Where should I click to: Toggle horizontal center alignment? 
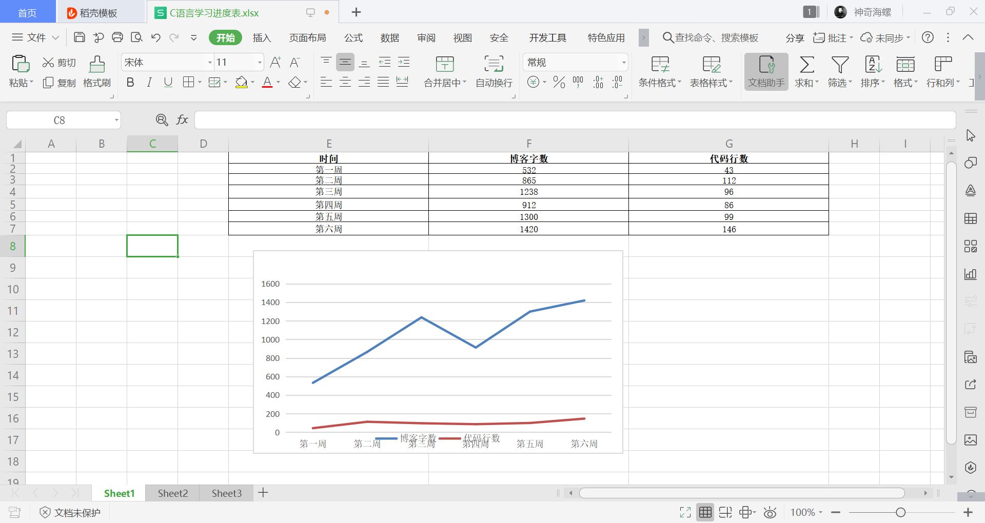(345, 82)
